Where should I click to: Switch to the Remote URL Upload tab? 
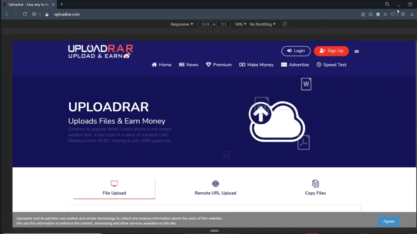pos(215,188)
